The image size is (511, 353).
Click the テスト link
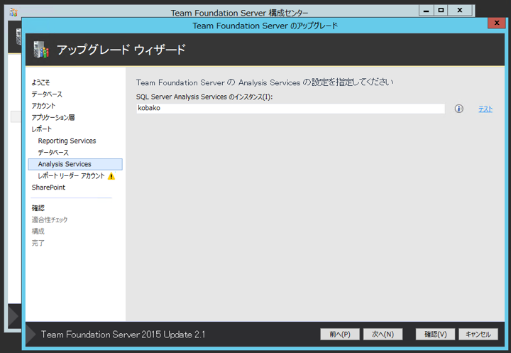[485, 109]
